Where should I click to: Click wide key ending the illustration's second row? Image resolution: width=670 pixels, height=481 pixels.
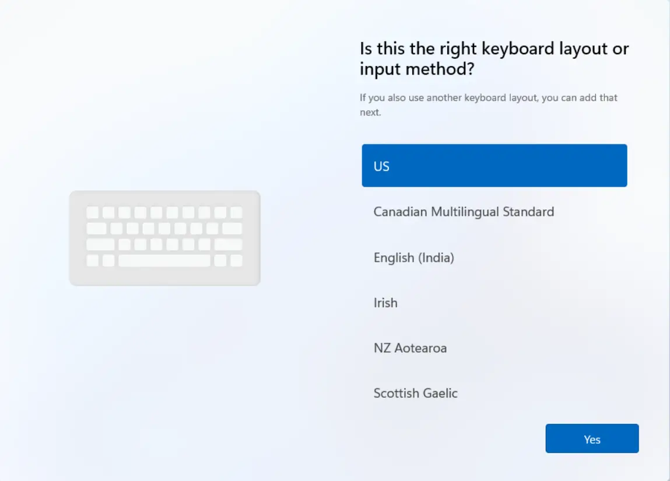pos(232,229)
